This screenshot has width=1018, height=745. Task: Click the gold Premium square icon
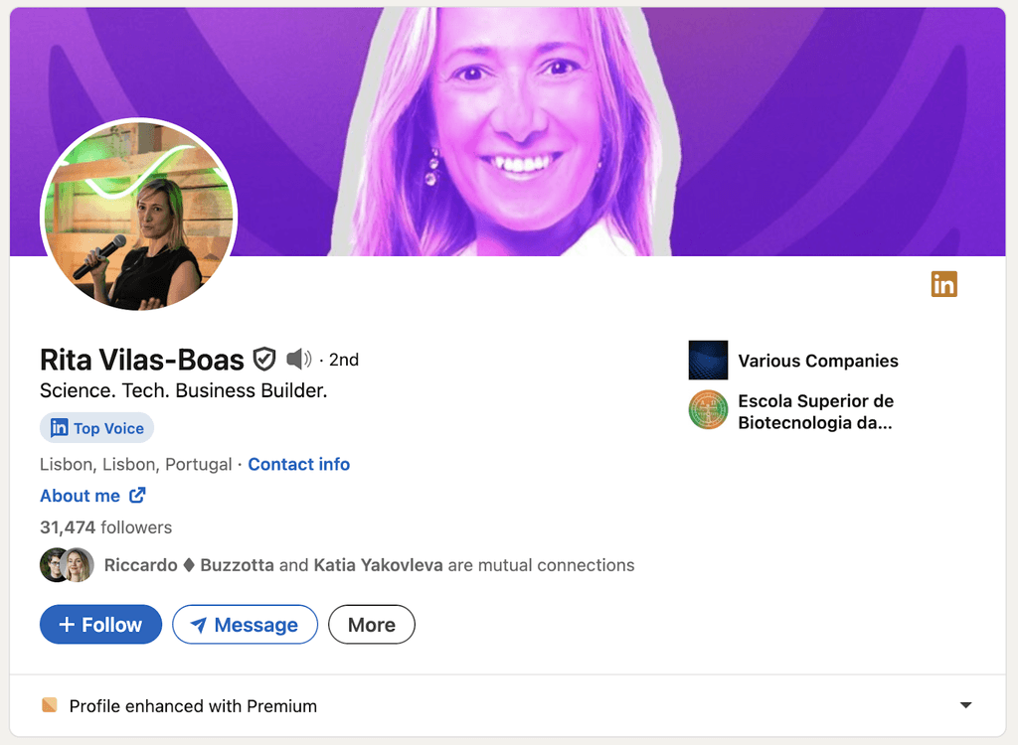pos(50,705)
